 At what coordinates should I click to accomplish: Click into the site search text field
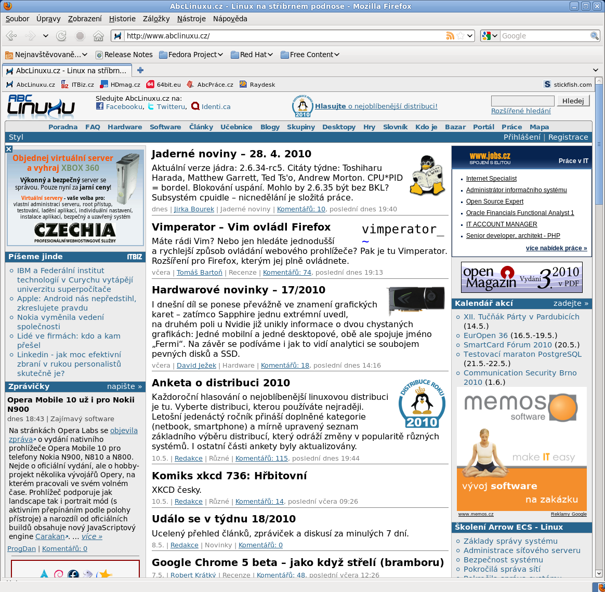pyautogui.click(x=523, y=101)
